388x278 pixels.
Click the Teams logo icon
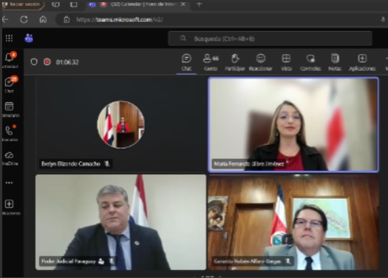coord(29,38)
